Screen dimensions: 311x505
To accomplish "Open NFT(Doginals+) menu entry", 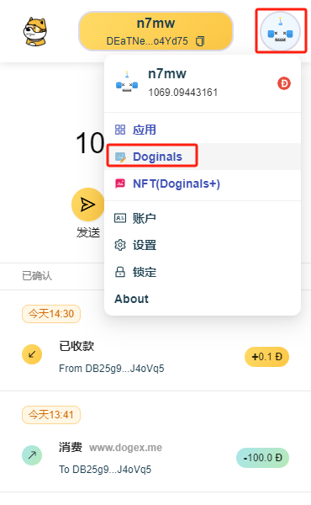I will pos(203,183).
